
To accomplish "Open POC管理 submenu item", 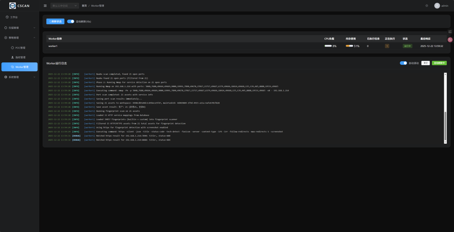I will 19,48.
